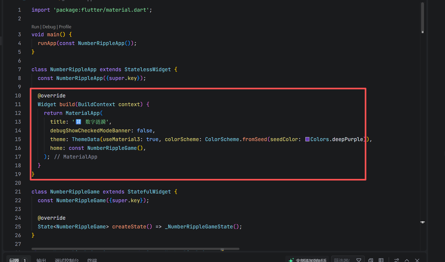The width and height of the screenshot is (445, 262).
Task: Click the false value on line 14
Action: point(145,130)
